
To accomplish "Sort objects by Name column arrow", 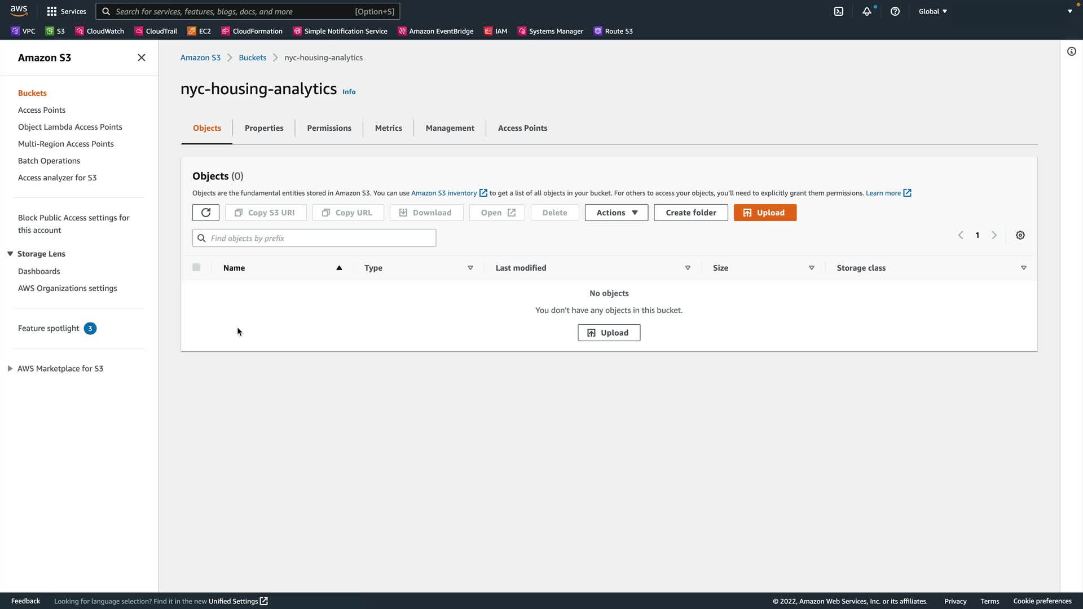I will 339,268.
